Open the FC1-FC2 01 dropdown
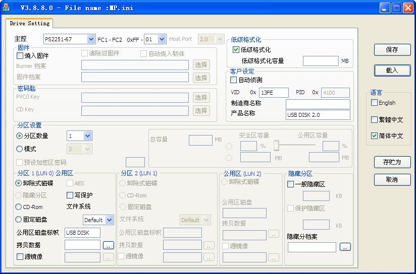This screenshot has width=416, height=274. pos(162,39)
